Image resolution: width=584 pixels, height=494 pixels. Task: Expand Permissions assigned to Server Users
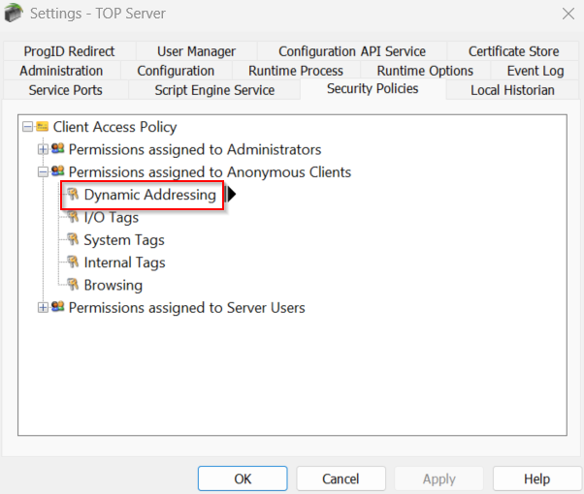coord(43,308)
